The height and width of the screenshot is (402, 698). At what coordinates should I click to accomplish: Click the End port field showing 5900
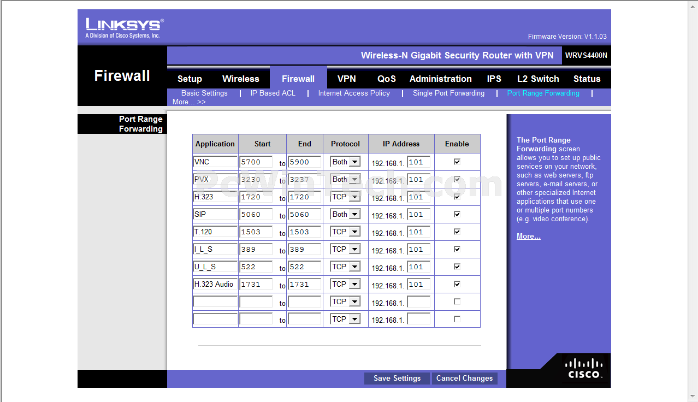[x=305, y=162]
